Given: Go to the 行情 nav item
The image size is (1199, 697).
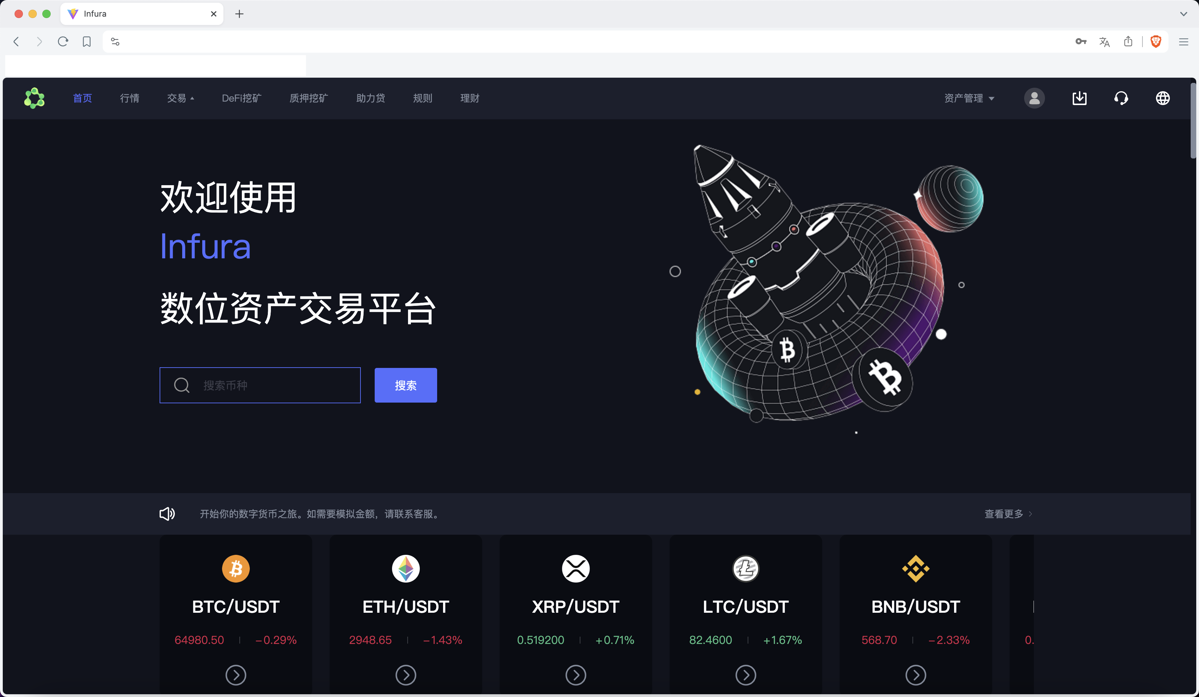Looking at the screenshot, I should (129, 98).
